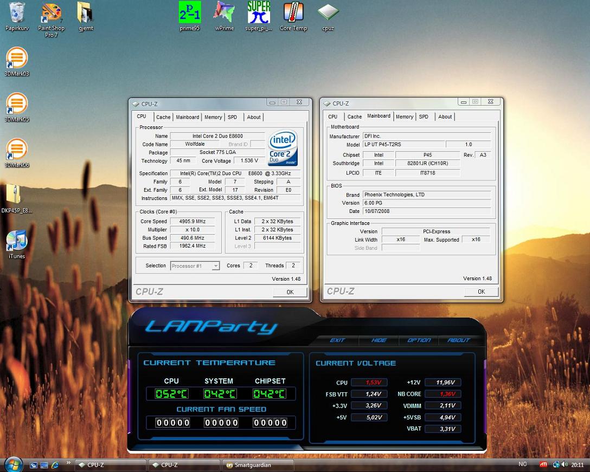Switch to first CPU-Z taskbar button

[x=110, y=465]
